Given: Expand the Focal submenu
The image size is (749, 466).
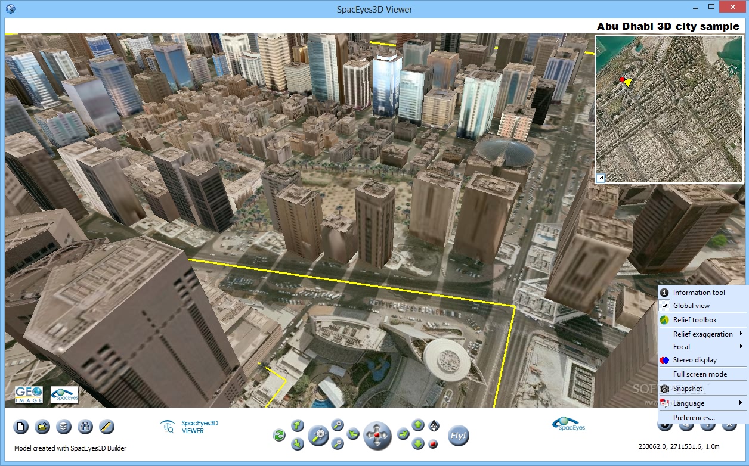Looking at the screenshot, I should click(x=702, y=347).
